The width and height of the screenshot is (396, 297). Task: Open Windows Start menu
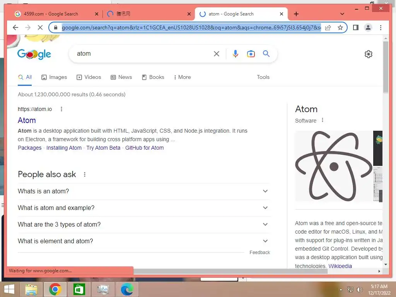pos(9,289)
